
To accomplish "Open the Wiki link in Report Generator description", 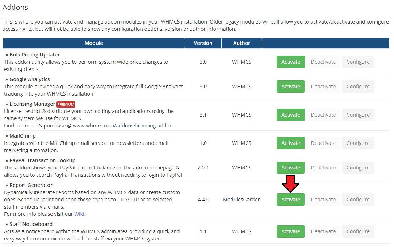I will 79,214.
